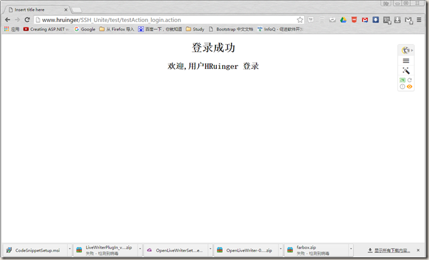Click the magic wand tool
Image resolution: width=429 pixels, height=260 pixels.
(x=406, y=71)
